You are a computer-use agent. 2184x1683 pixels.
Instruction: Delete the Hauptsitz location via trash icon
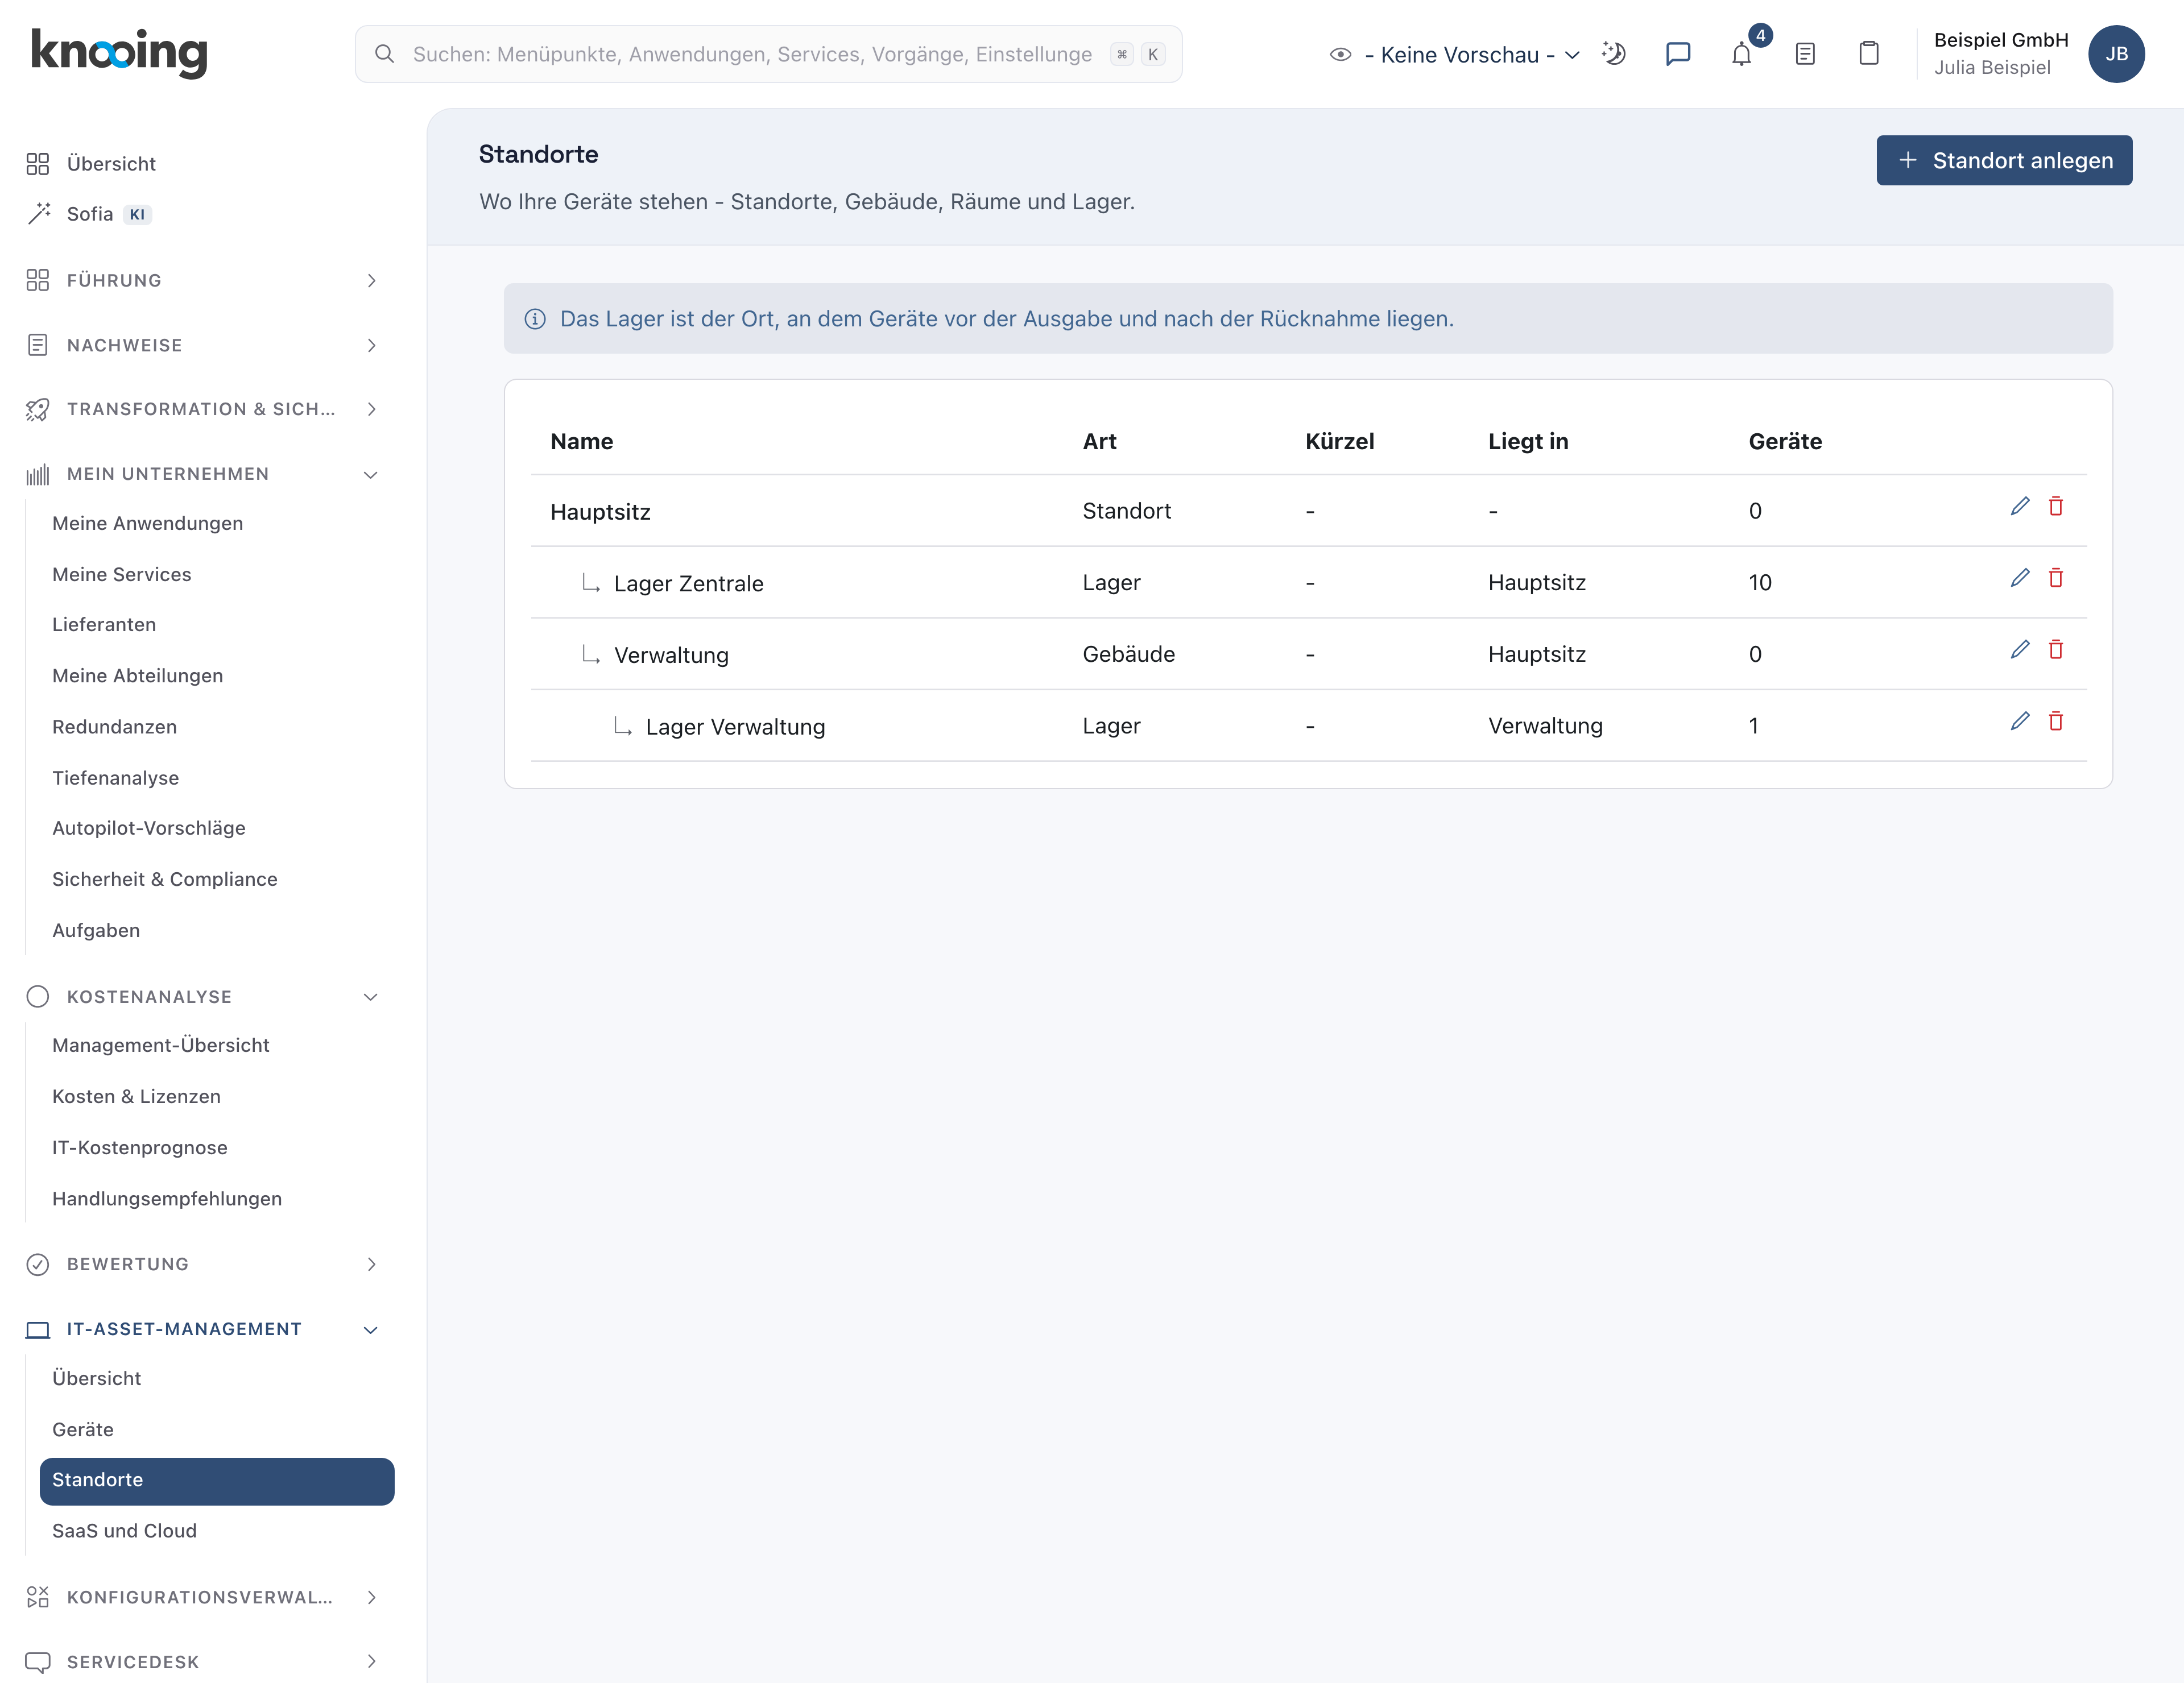point(2056,507)
